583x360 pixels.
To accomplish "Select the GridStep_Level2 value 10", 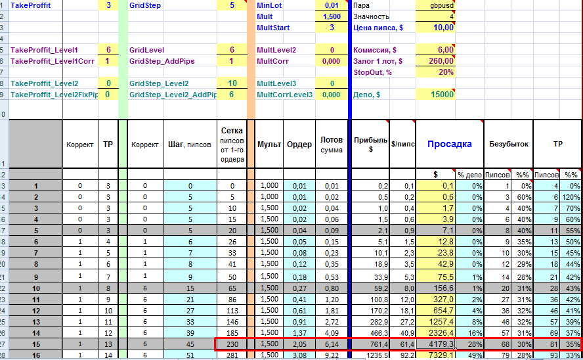I will point(232,83).
